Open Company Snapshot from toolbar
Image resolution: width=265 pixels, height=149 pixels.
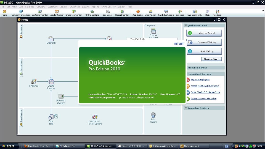[x=20, y=13]
